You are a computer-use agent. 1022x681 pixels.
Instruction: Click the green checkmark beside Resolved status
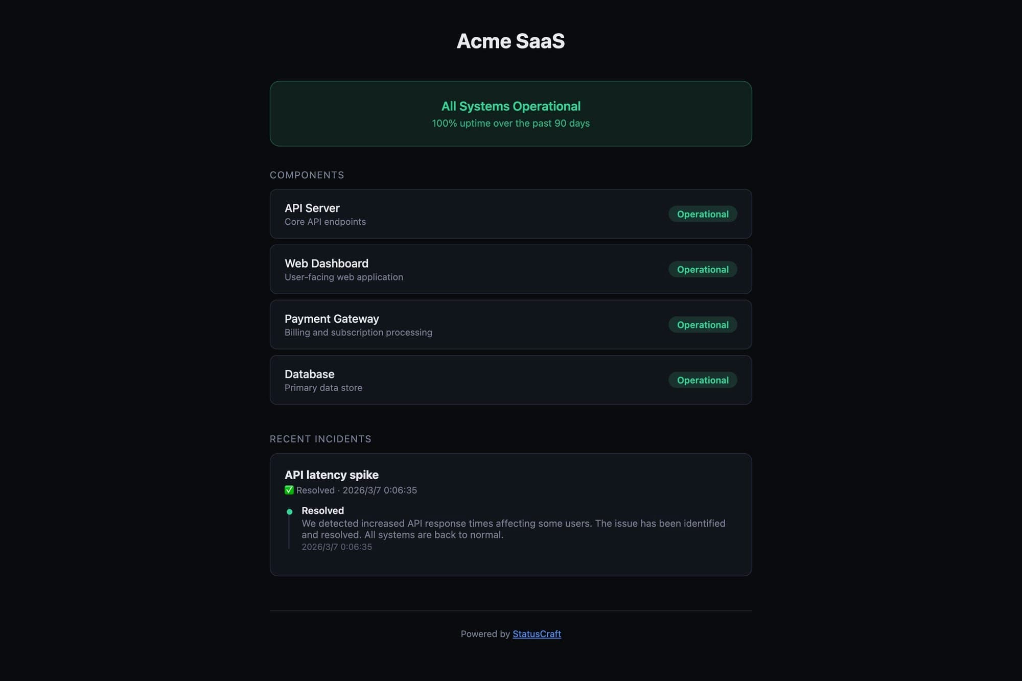pyautogui.click(x=290, y=490)
